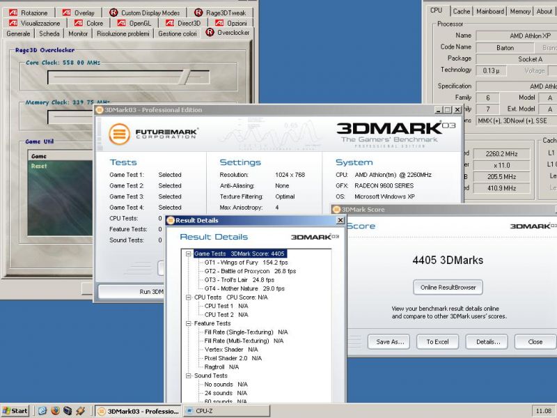The image size is (557, 418).
Task: Go to the Direct3D tab
Action: pos(183,23)
